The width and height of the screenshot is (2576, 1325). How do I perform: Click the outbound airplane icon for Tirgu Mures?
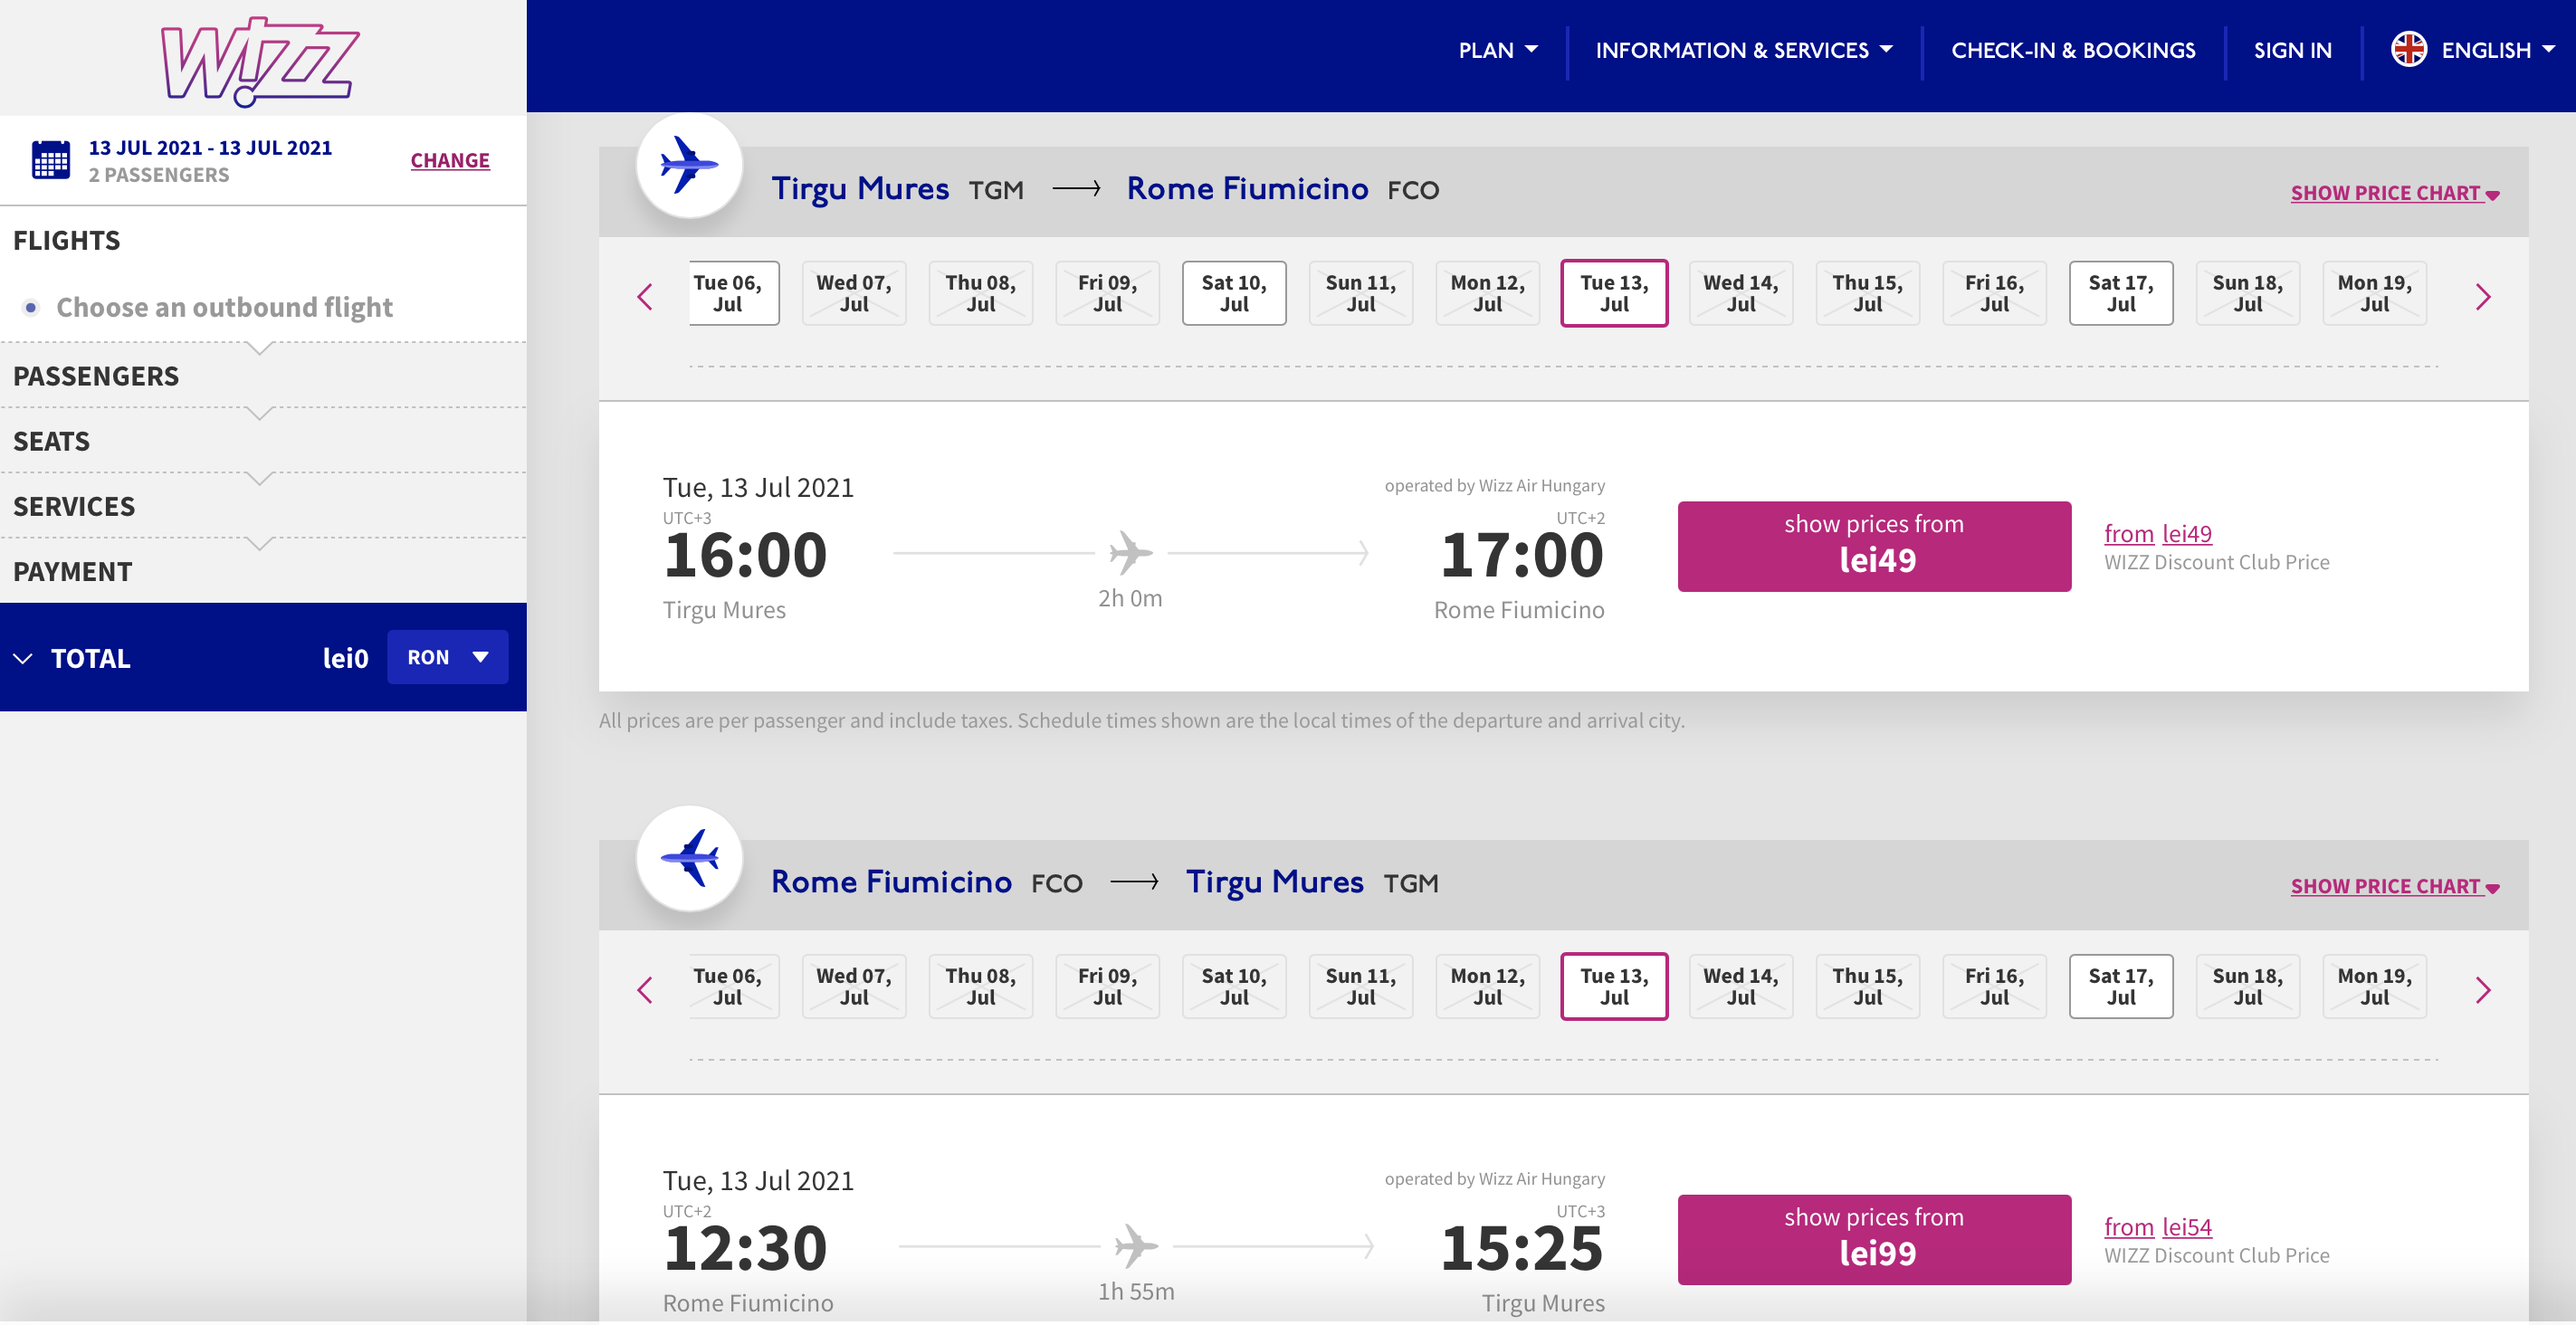point(689,165)
